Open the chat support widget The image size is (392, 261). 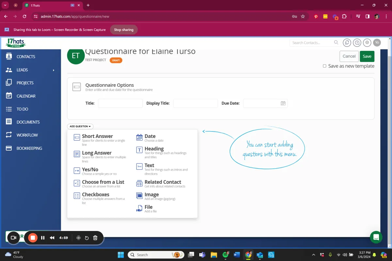pyautogui.click(x=376, y=237)
